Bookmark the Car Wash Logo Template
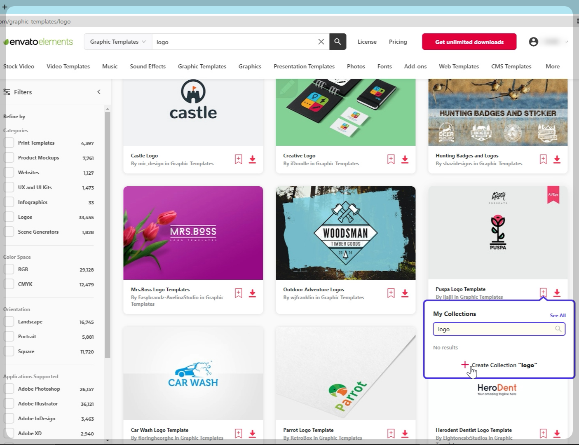The height and width of the screenshot is (445, 579). [x=239, y=433]
